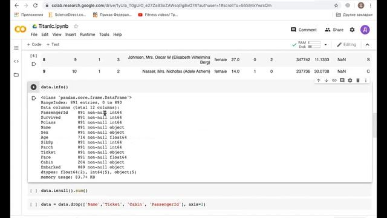Click the browser address bar URL
Screen dimensions: 387x218
(161, 5)
